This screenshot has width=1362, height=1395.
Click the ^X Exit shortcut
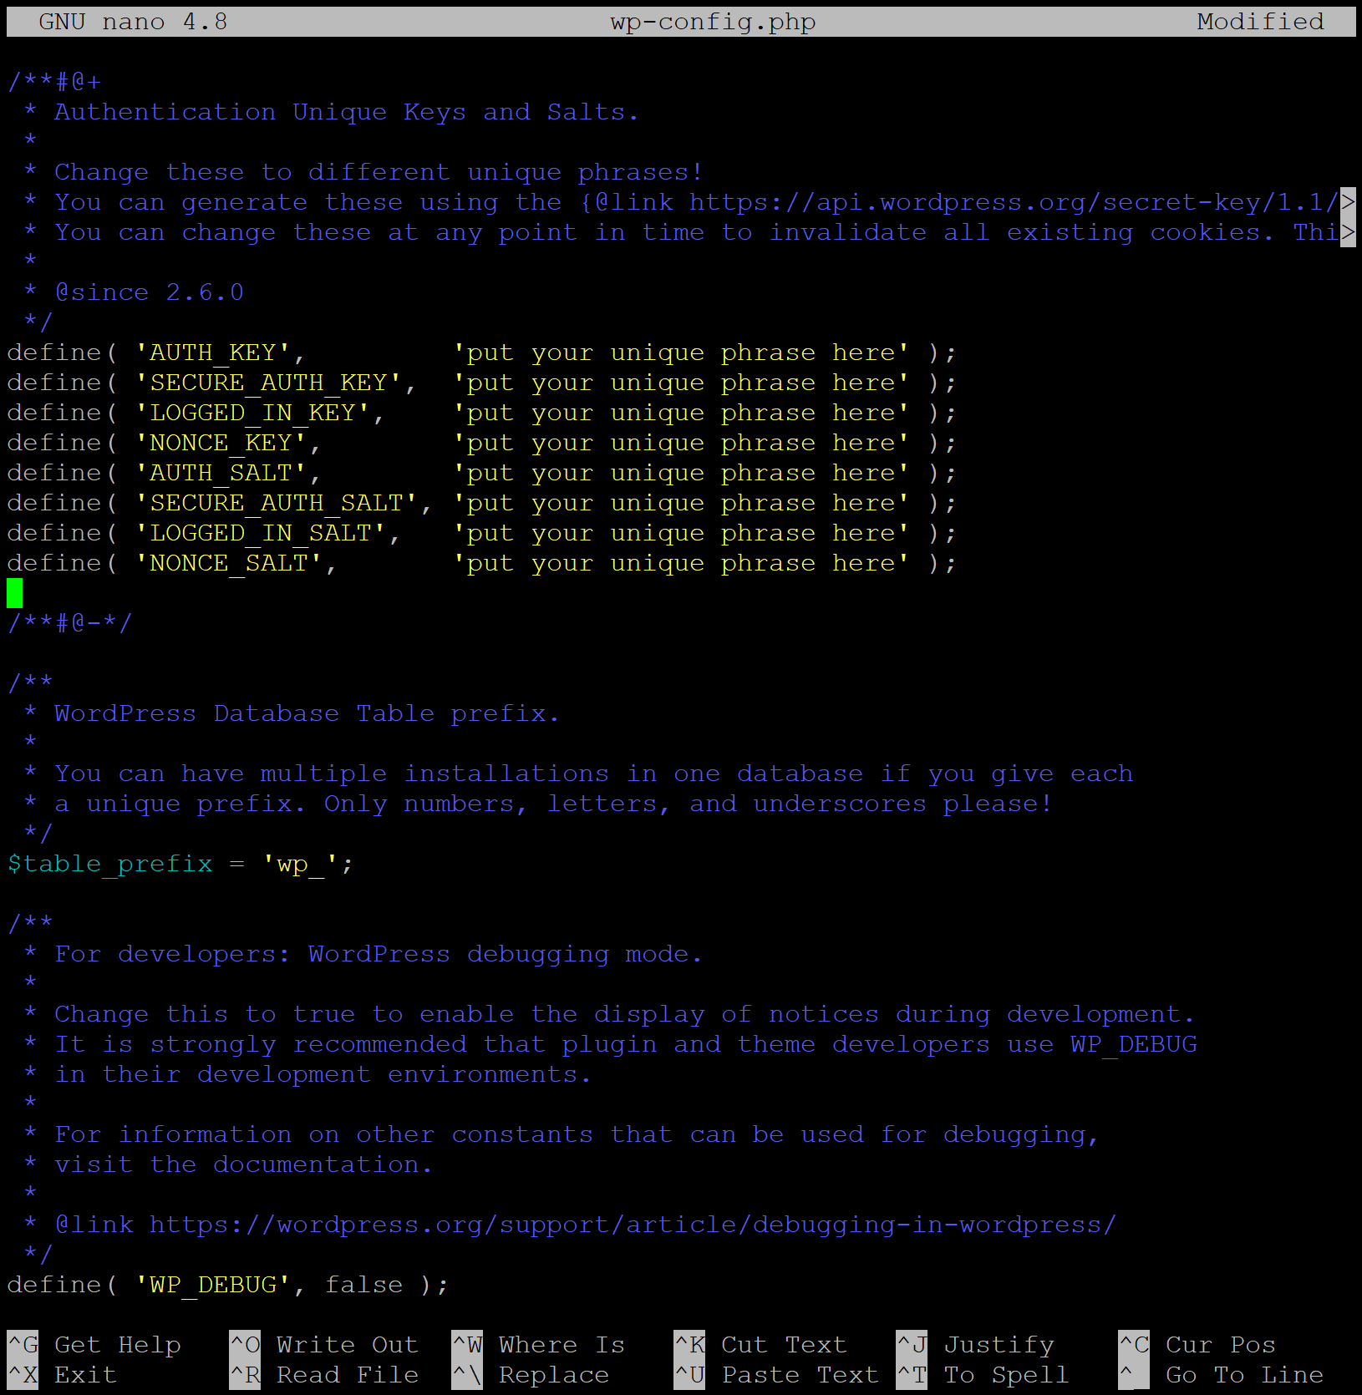(x=62, y=1375)
